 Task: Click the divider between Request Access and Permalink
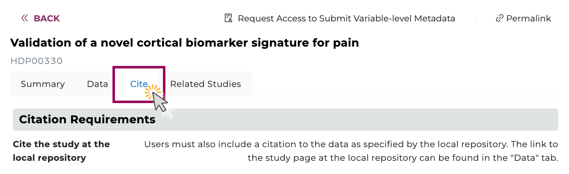[475, 18]
